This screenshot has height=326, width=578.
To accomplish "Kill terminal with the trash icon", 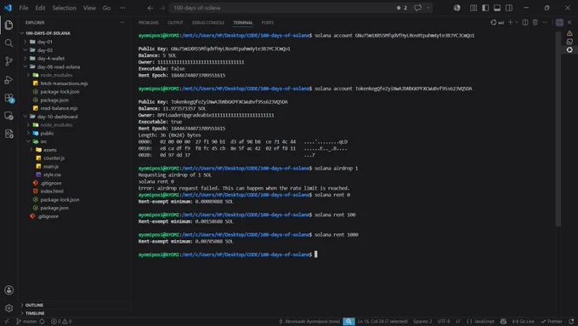I will pyautogui.click(x=535, y=22).
